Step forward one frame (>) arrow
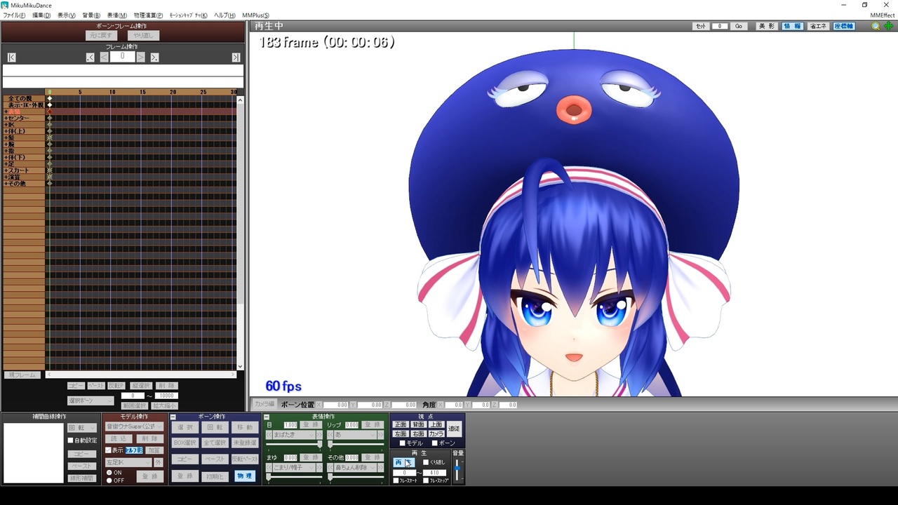Screen dimensions: 898x505 (x=141, y=58)
